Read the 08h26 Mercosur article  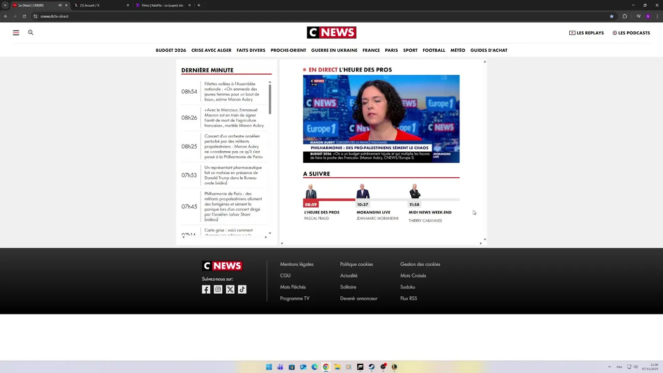(234, 118)
